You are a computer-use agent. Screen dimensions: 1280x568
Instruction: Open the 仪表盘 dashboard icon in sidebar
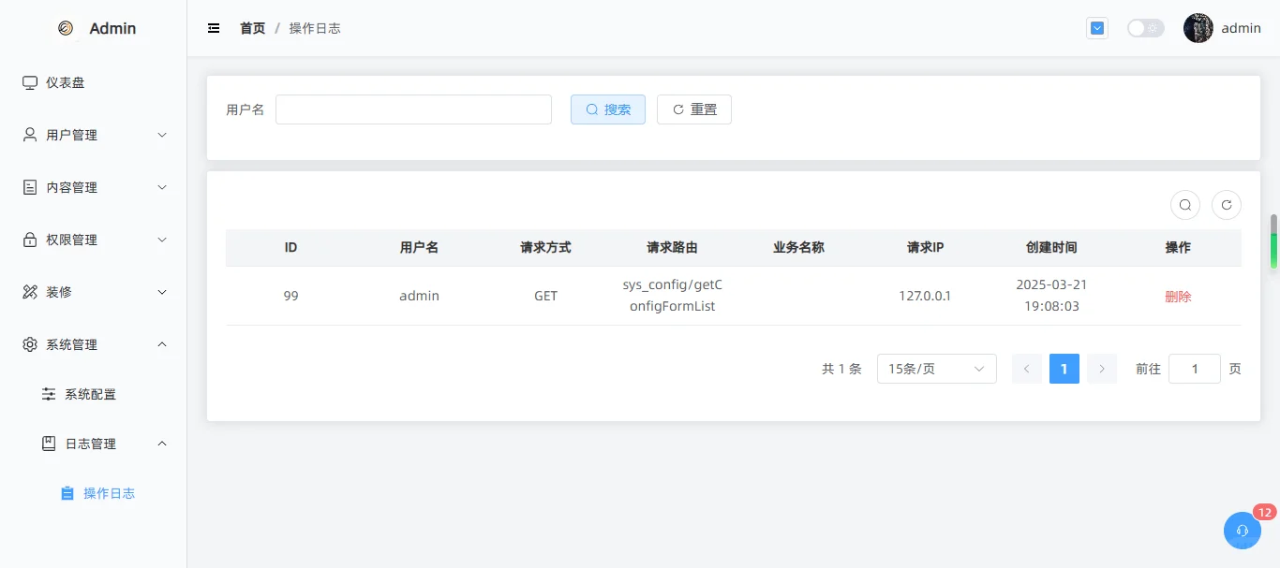click(28, 82)
